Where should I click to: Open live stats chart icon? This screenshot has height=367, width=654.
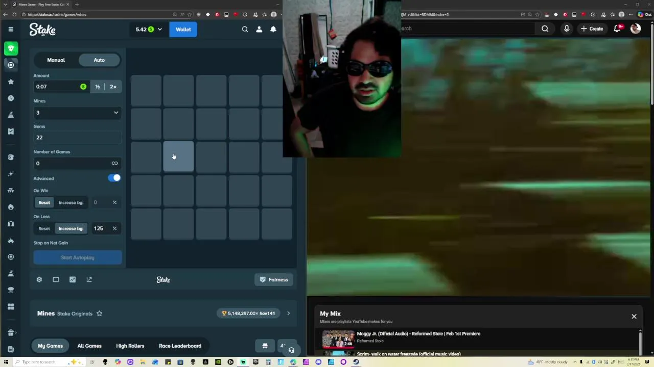[x=73, y=279]
